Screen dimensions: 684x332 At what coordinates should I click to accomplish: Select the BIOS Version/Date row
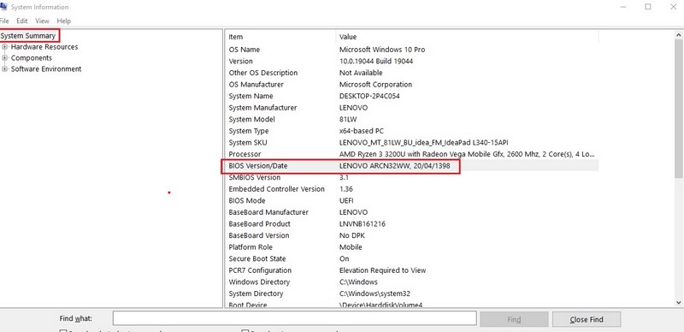tap(412, 166)
